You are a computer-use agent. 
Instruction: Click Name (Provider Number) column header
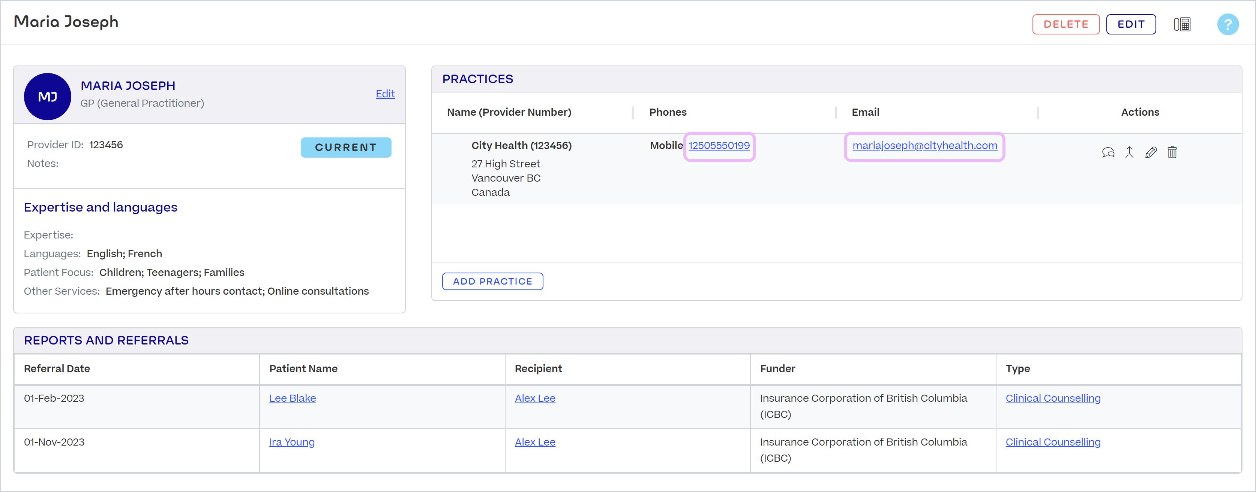pos(509,112)
